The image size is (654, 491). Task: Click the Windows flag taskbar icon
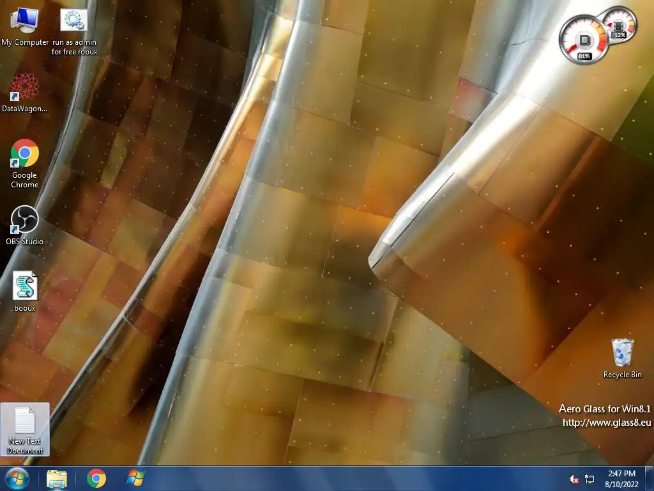[135, 478]
